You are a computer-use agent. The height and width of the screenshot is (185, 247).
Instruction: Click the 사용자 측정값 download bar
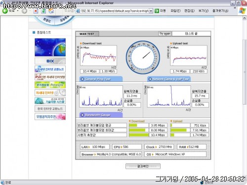[139, 135]
